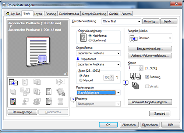
Task: Click the Druckeranzeige button
Action: tap(22, 112)
